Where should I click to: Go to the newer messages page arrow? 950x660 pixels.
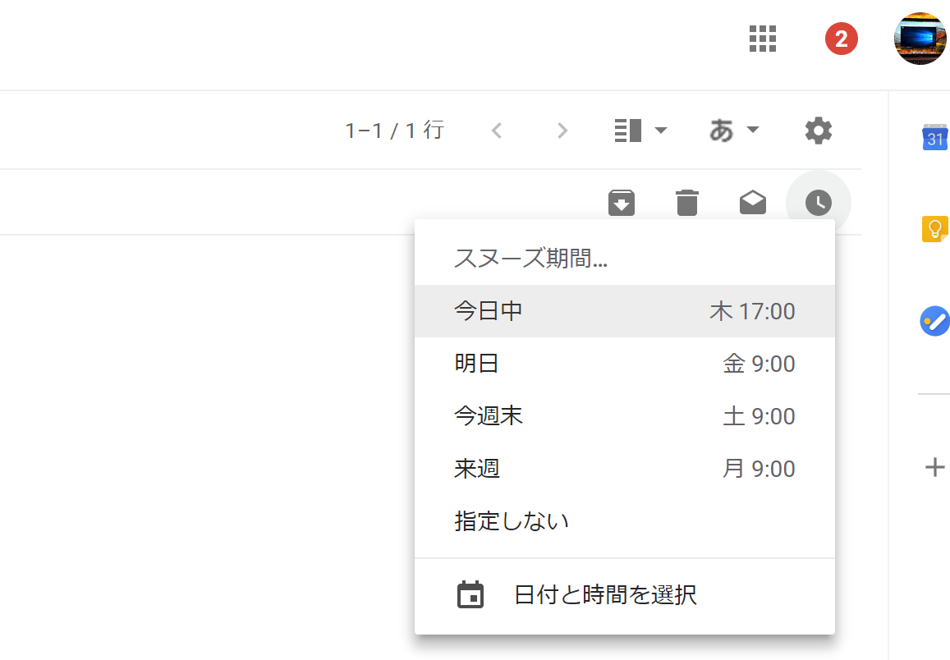click(x=496, y=131)
